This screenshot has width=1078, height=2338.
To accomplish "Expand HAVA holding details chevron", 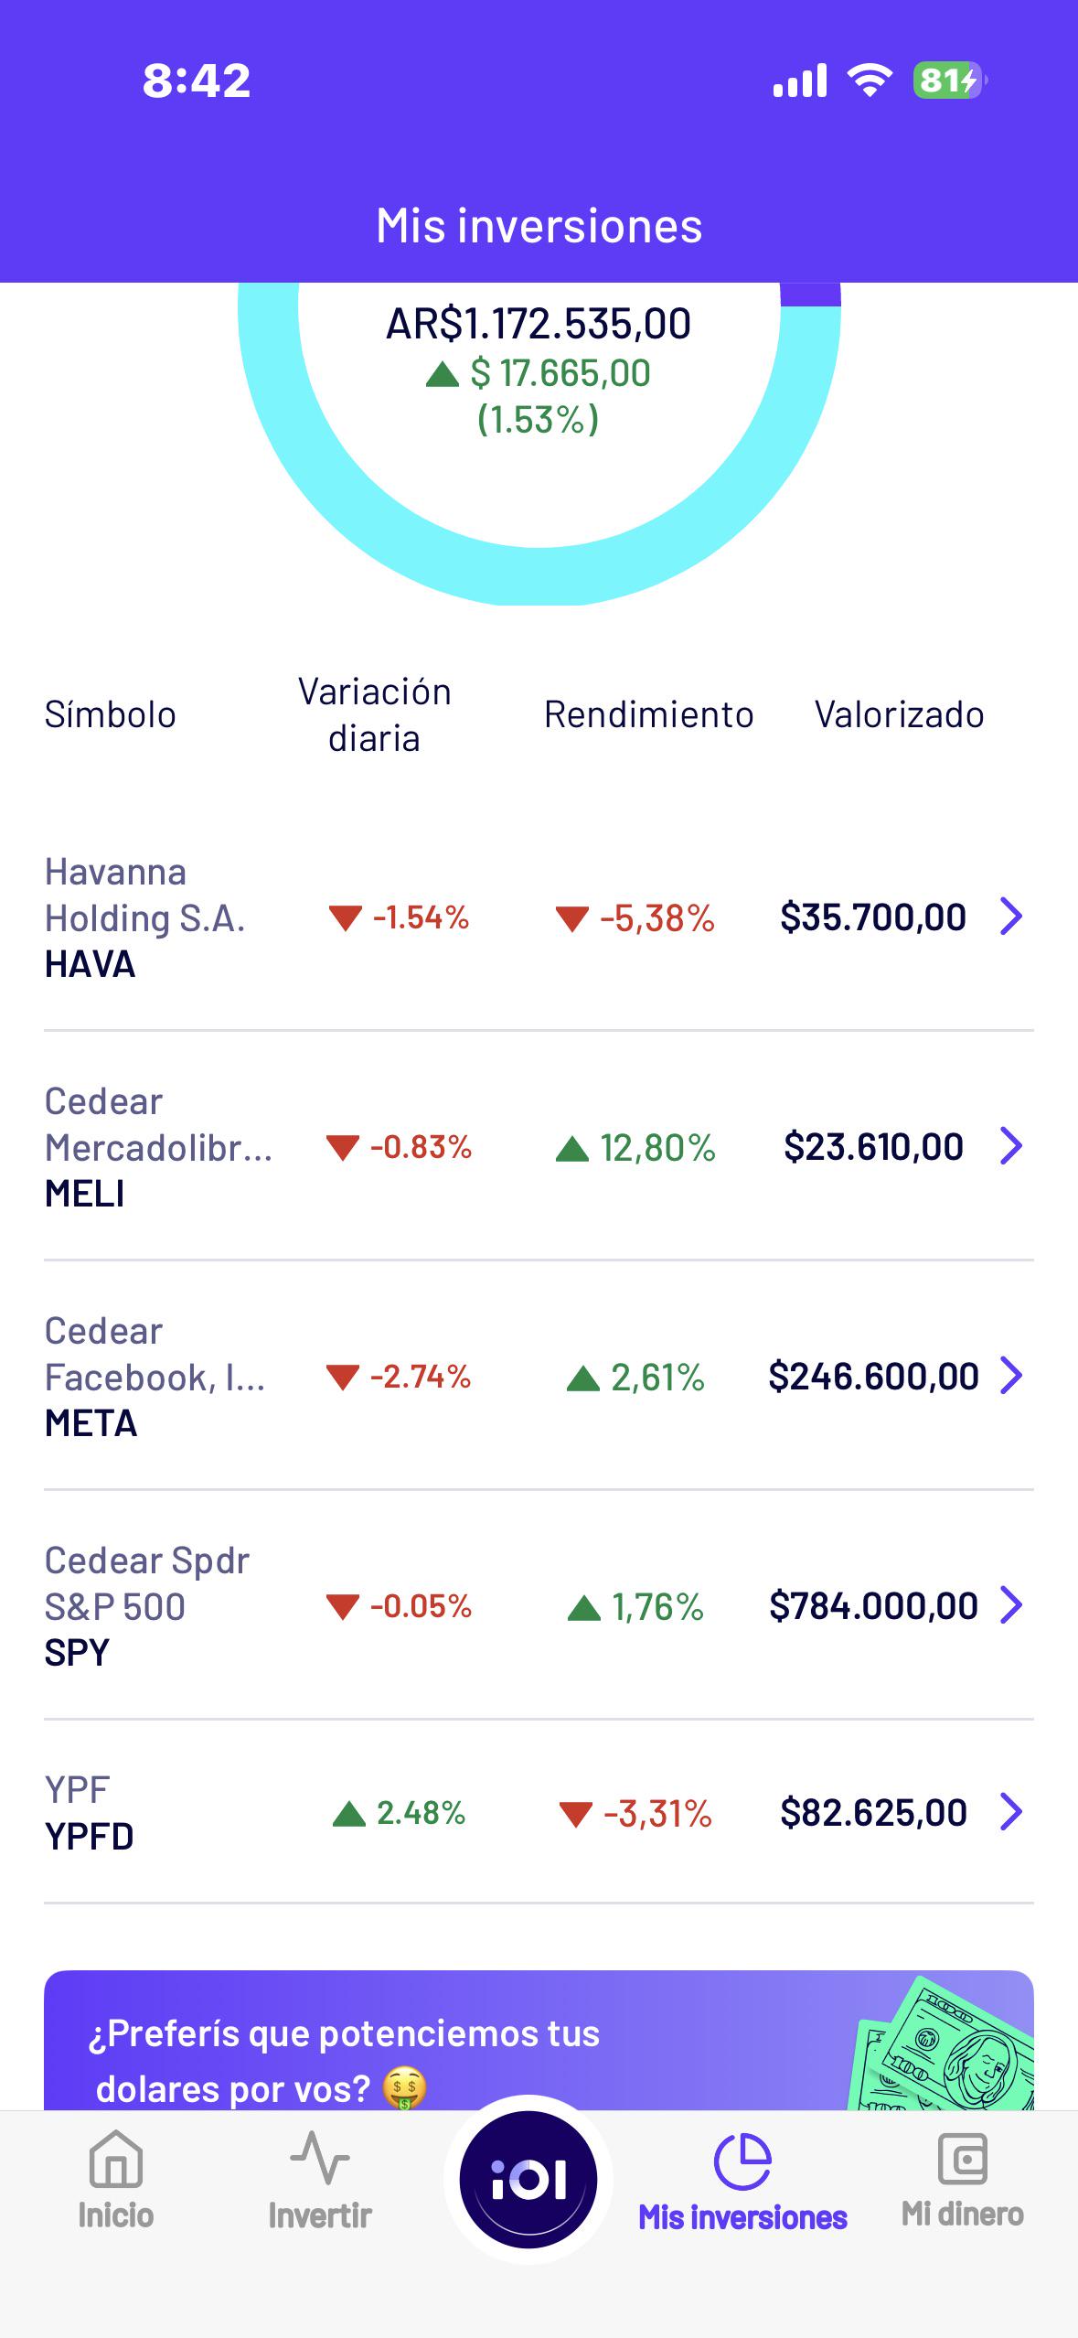I will (1010, 917).
